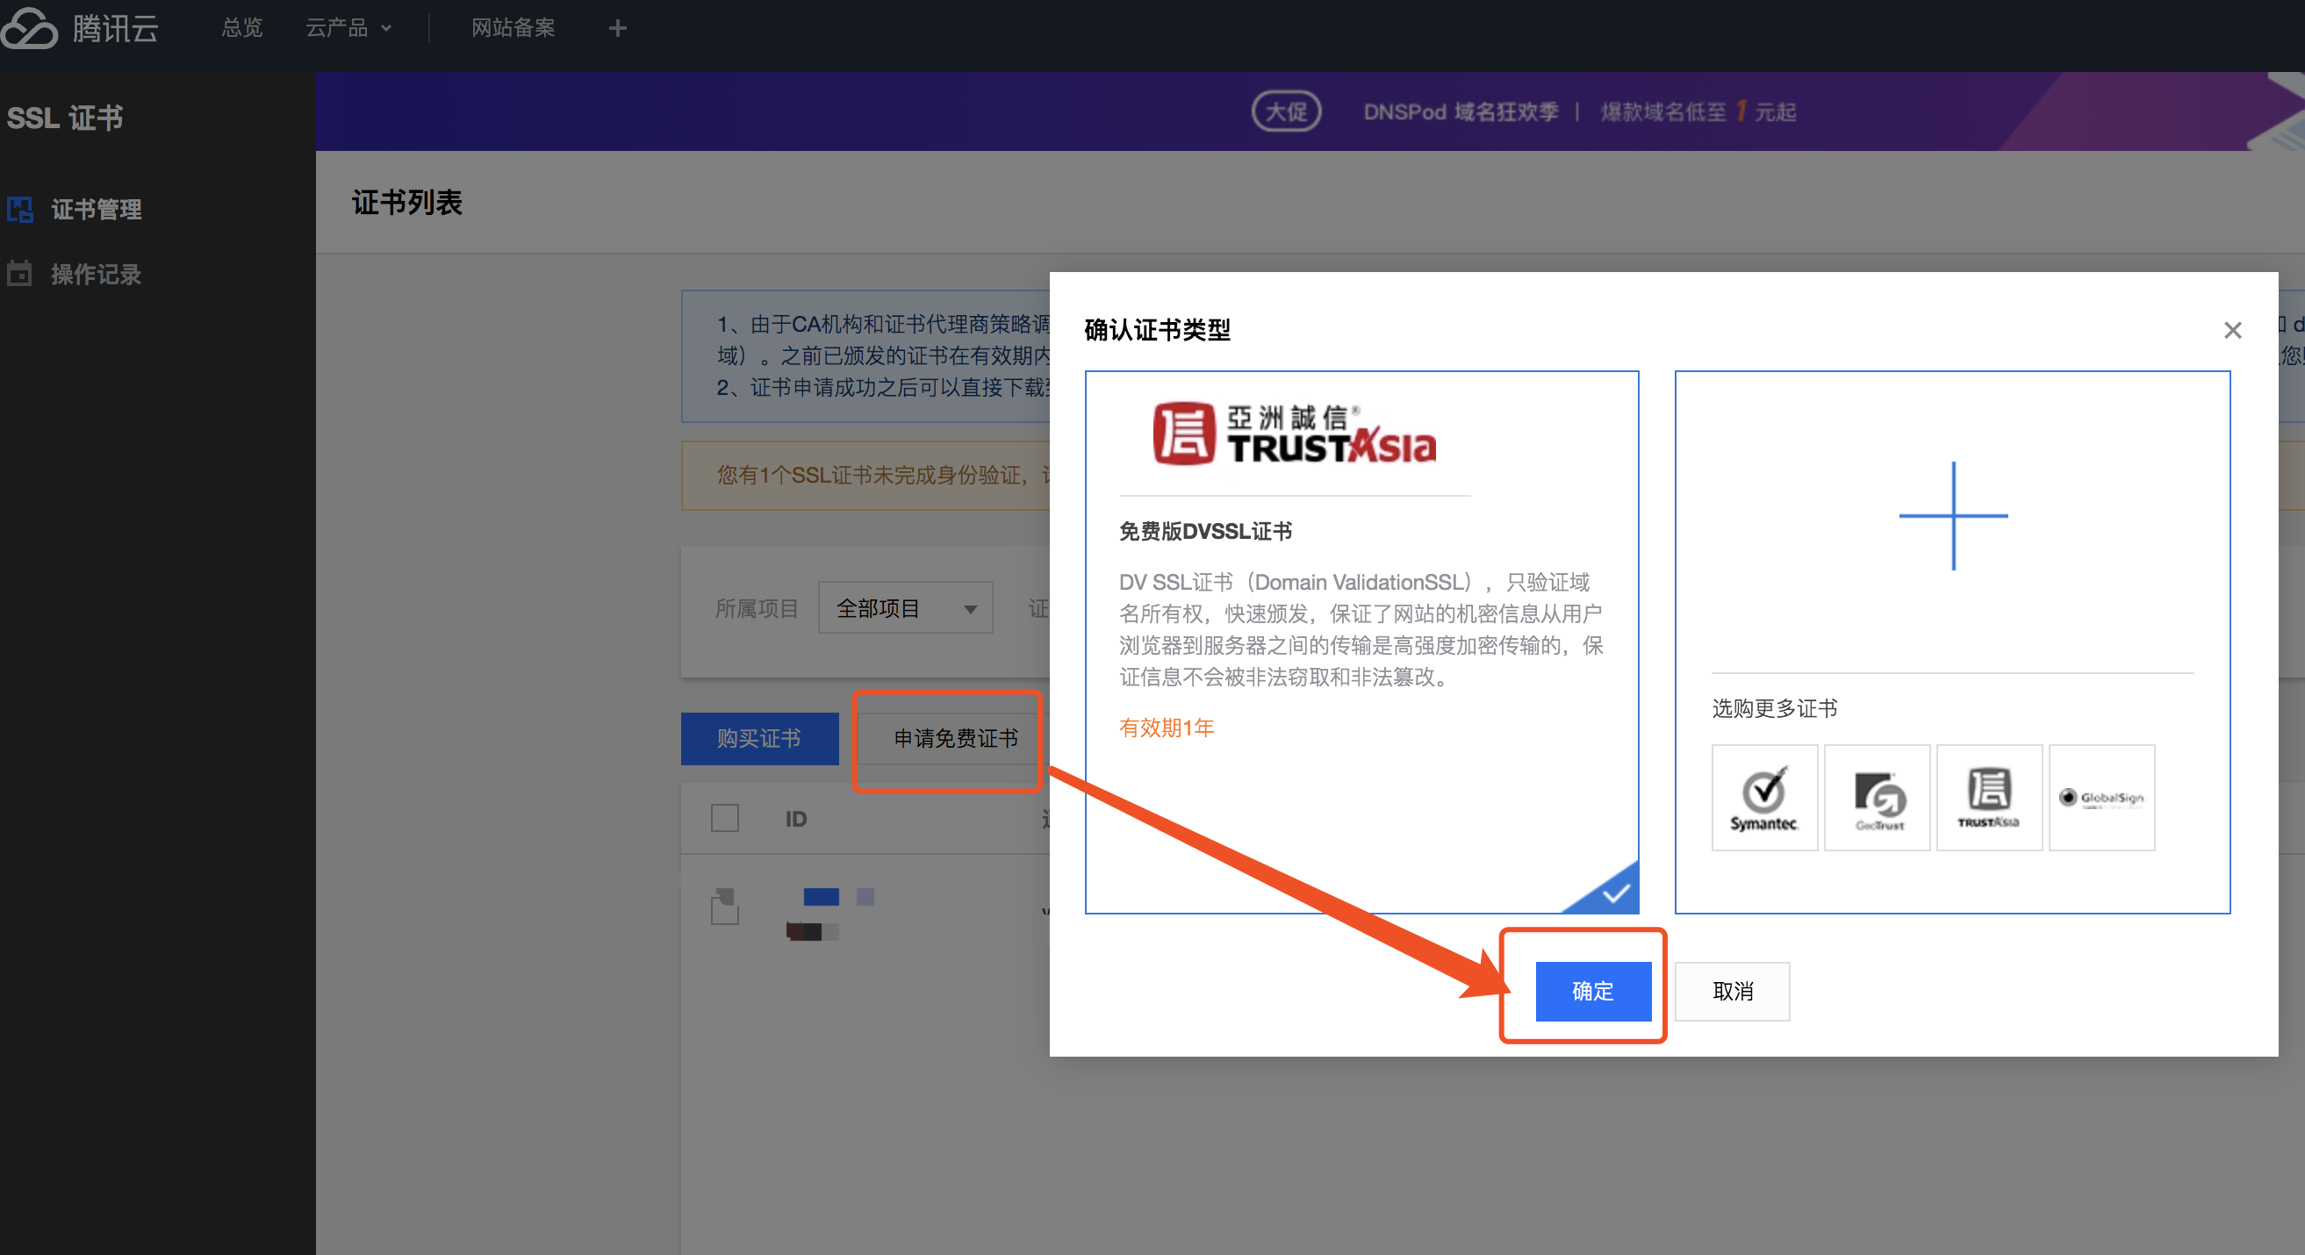Click the 有效期1年 text

point(1166,728)
